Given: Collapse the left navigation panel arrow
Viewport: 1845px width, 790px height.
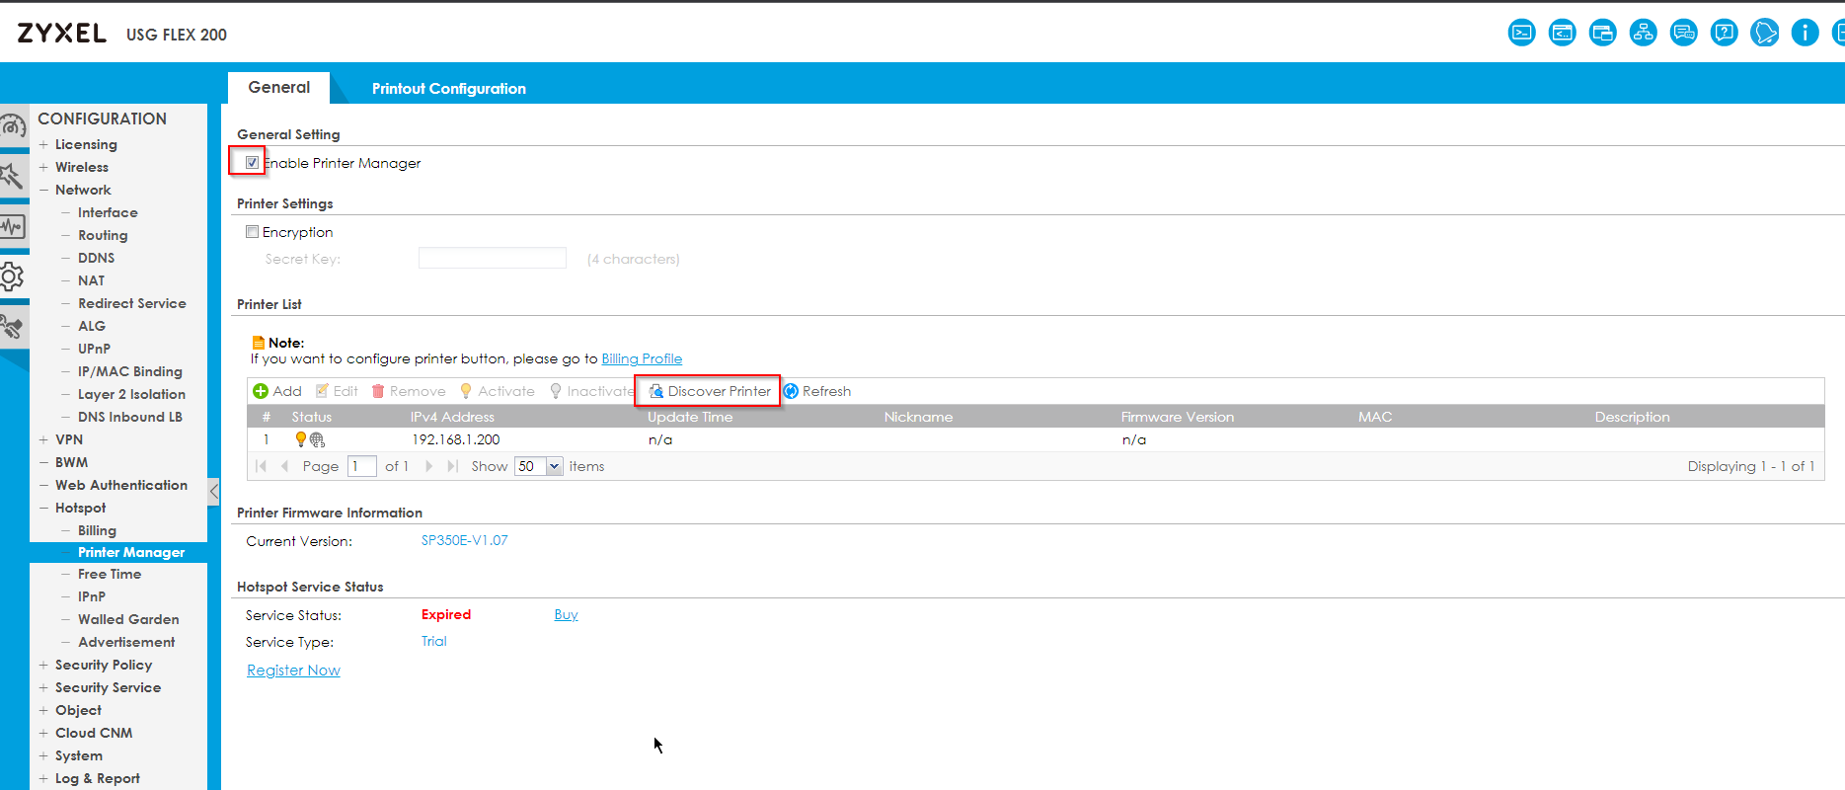Looking at the screenshot, I should coord(213,491).
